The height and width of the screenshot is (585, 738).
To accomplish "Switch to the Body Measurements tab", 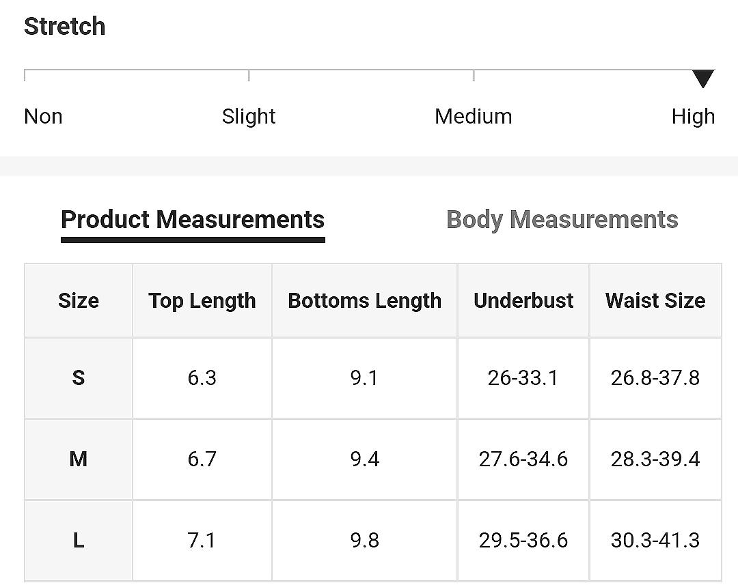I will 562,220.
